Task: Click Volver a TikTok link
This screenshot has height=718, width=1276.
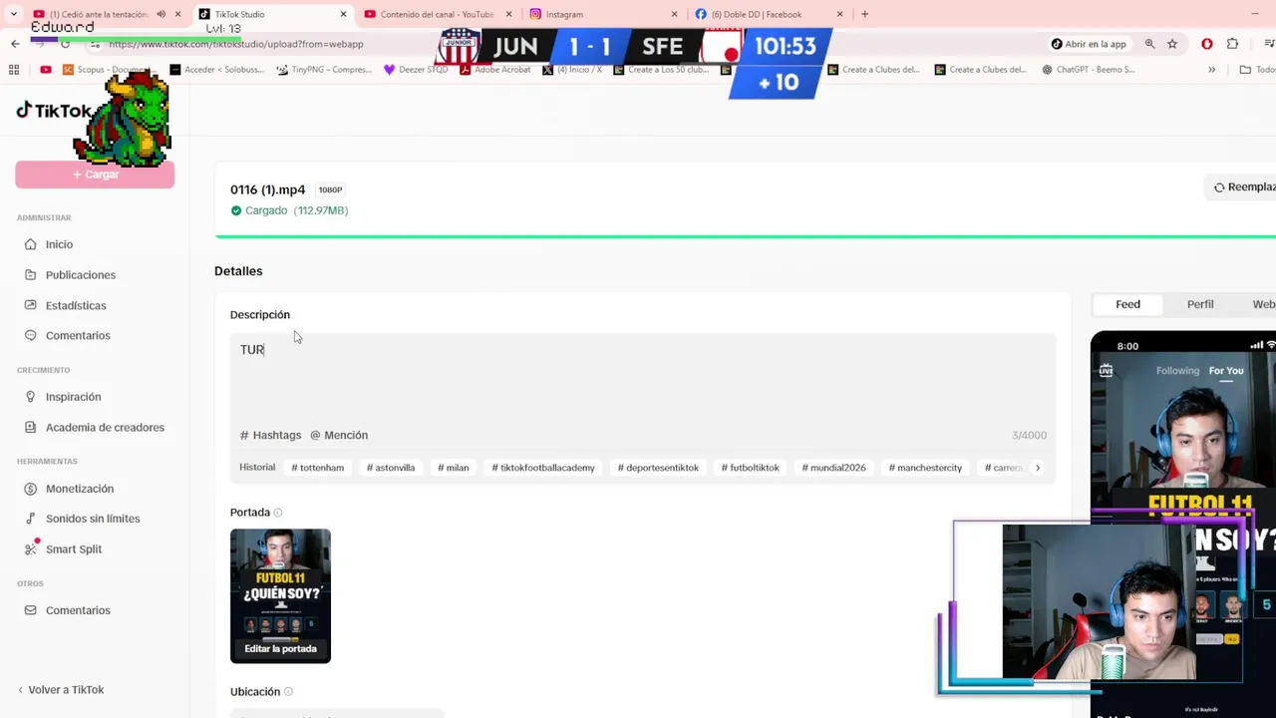Action: [x=61, y=689]
